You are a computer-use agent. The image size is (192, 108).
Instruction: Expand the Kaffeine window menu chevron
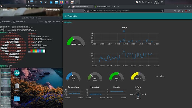[56, 6]
